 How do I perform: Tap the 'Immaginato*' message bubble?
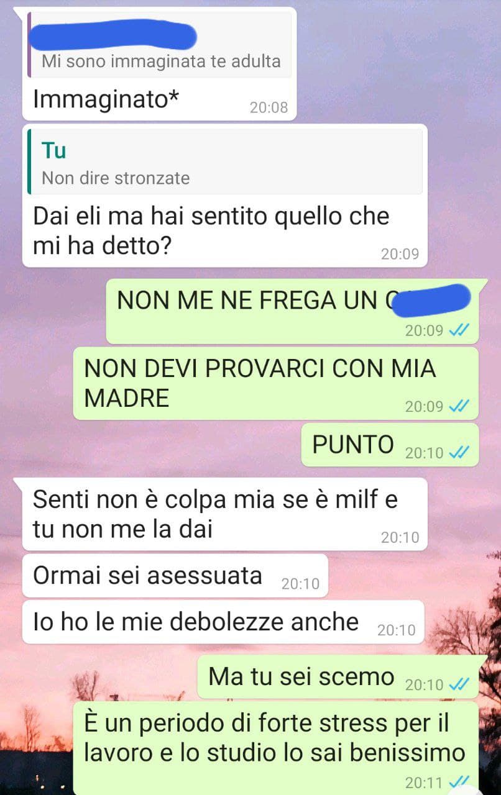pos(155,64)
